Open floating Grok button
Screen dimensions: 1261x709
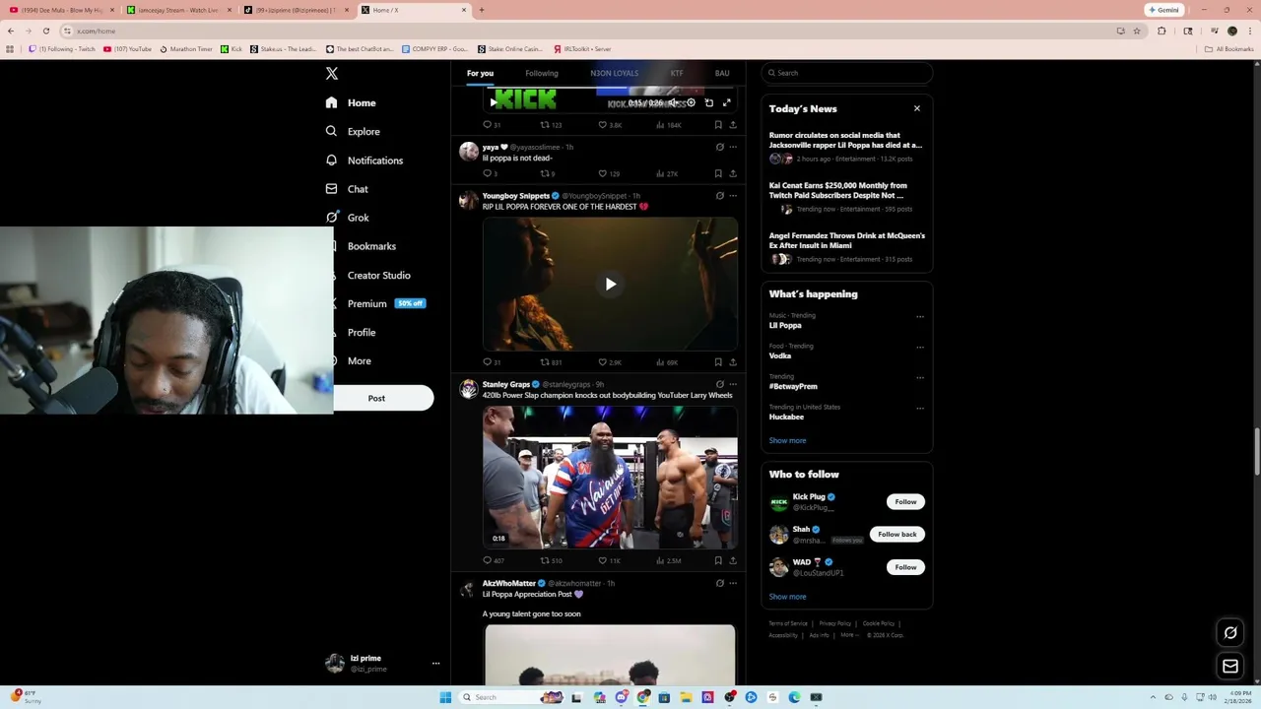(1230, 633)
